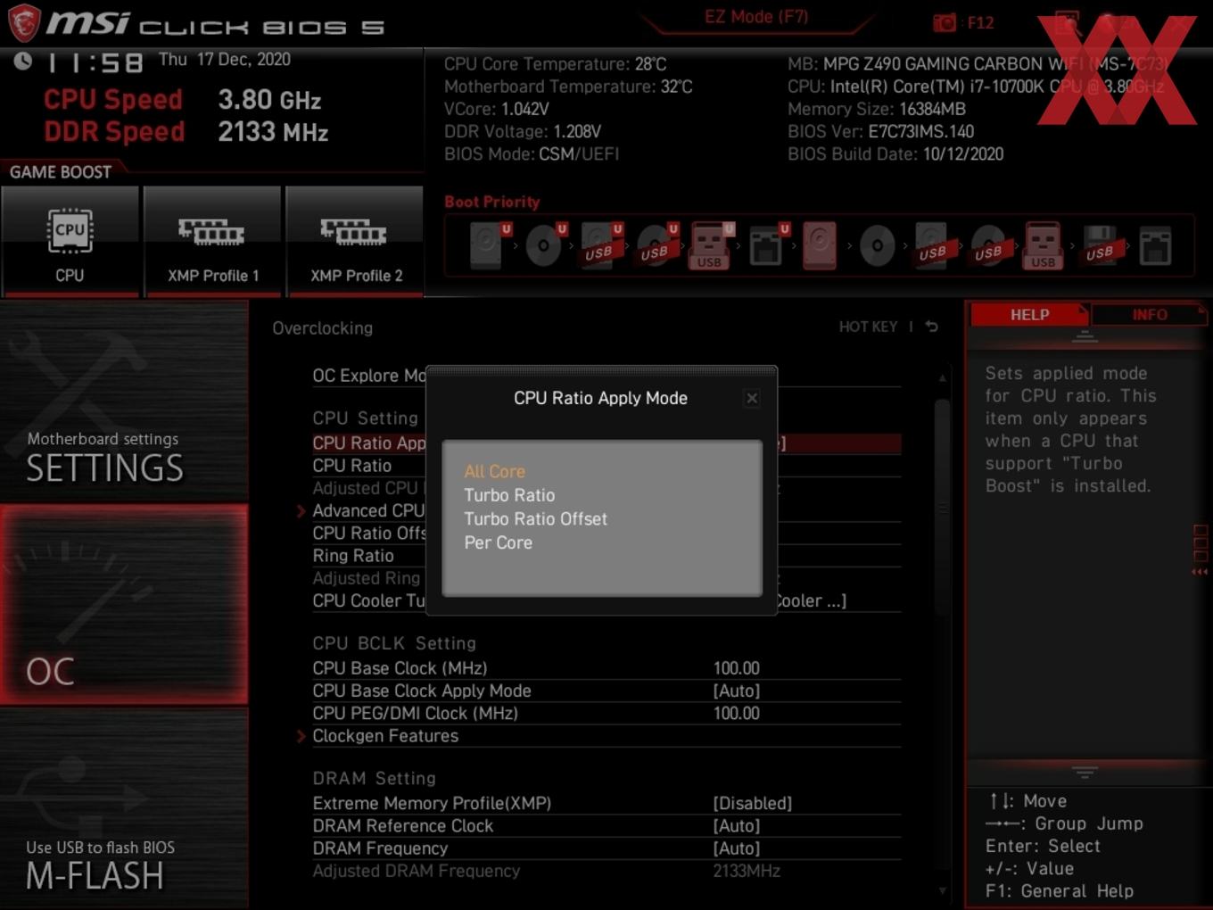This screenshot has height=910, width=1213.
Task: Select DRAM Reference Clock label
Action: point(402,825)
